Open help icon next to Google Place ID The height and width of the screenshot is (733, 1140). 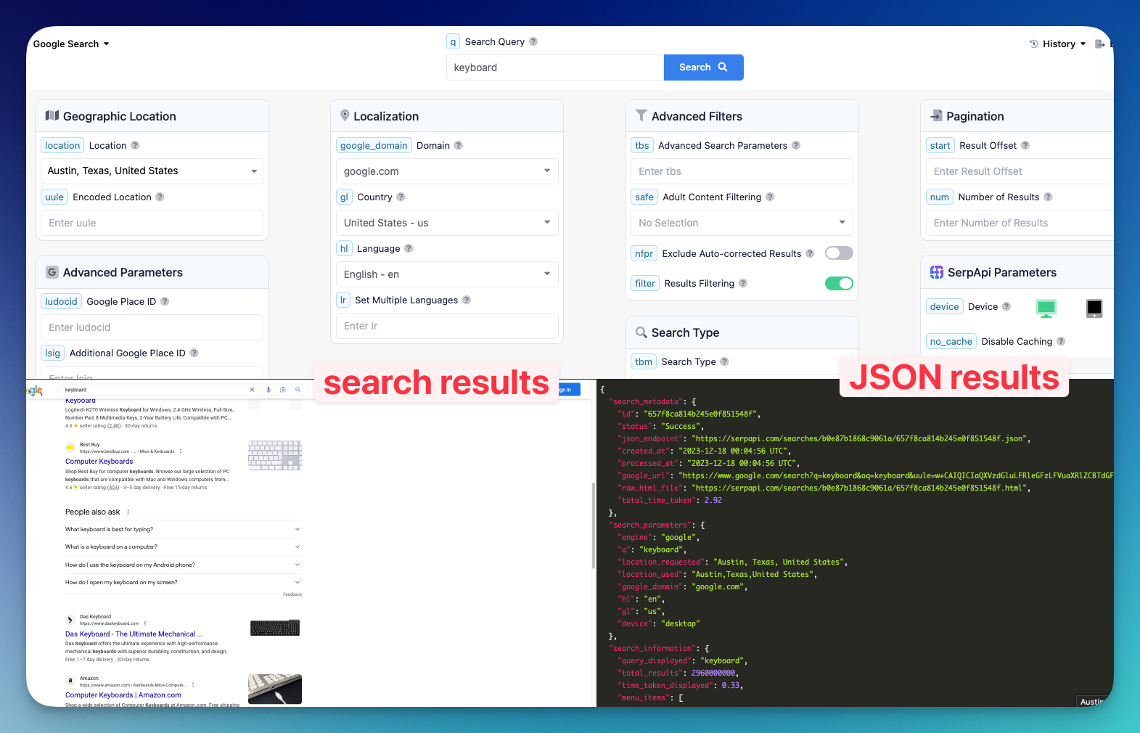point(165,301)
